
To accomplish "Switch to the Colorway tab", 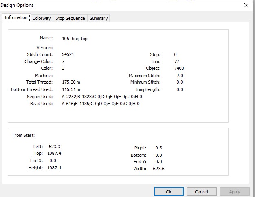I will [42, 18].
